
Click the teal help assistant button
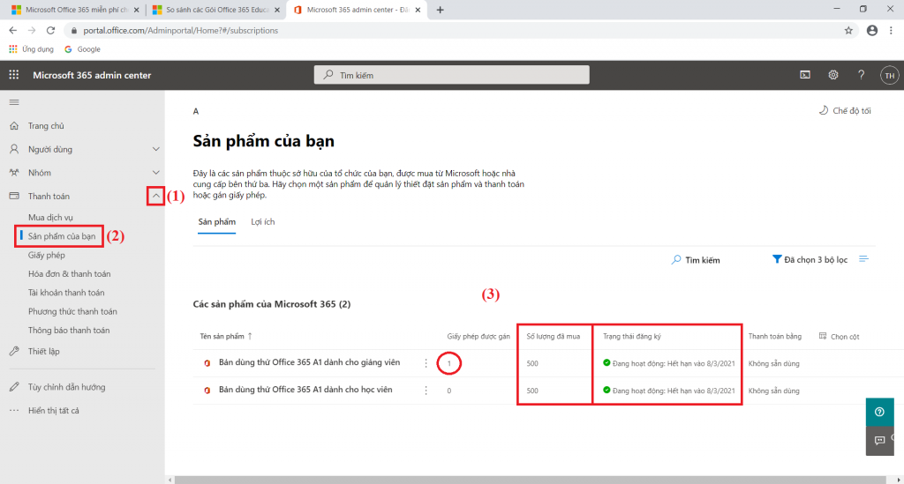[880, 412]
